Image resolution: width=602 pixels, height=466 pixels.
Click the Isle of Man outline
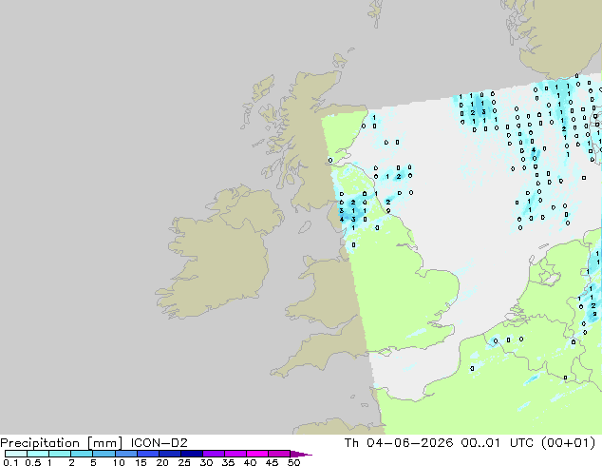tap(305, 227)
